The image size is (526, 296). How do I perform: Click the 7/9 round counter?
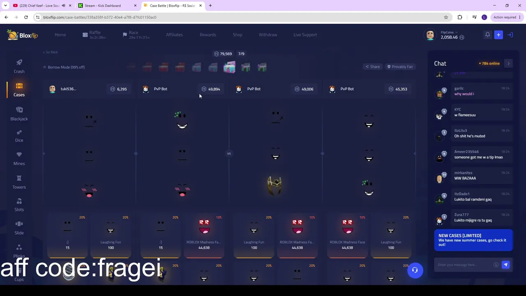241,54
